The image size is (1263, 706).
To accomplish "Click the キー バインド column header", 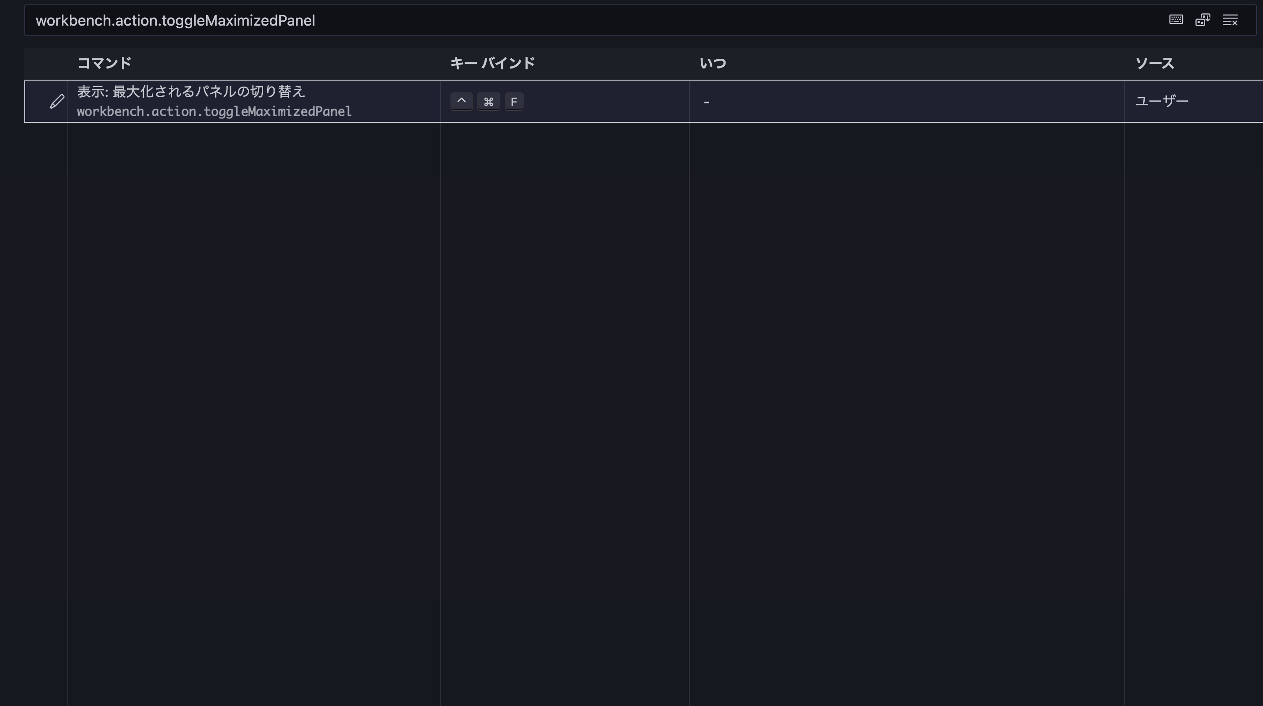I will (492, 63).
